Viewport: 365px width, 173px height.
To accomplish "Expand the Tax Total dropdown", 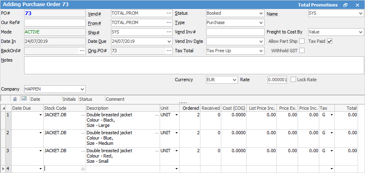I will pyautogui.click(x=261, y=51).
